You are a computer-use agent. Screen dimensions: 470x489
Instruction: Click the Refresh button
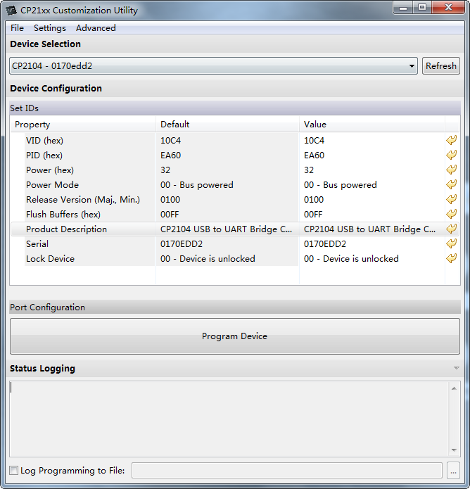pyautogui.click(x=441, y=66)
